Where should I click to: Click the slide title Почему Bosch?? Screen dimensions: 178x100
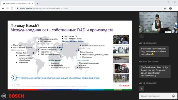click(25, 26)
